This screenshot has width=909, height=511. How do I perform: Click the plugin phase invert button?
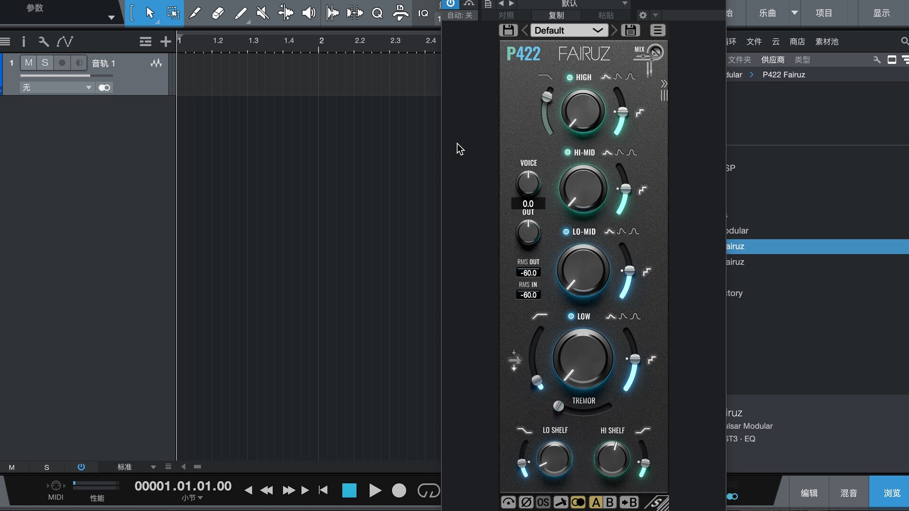526,502
